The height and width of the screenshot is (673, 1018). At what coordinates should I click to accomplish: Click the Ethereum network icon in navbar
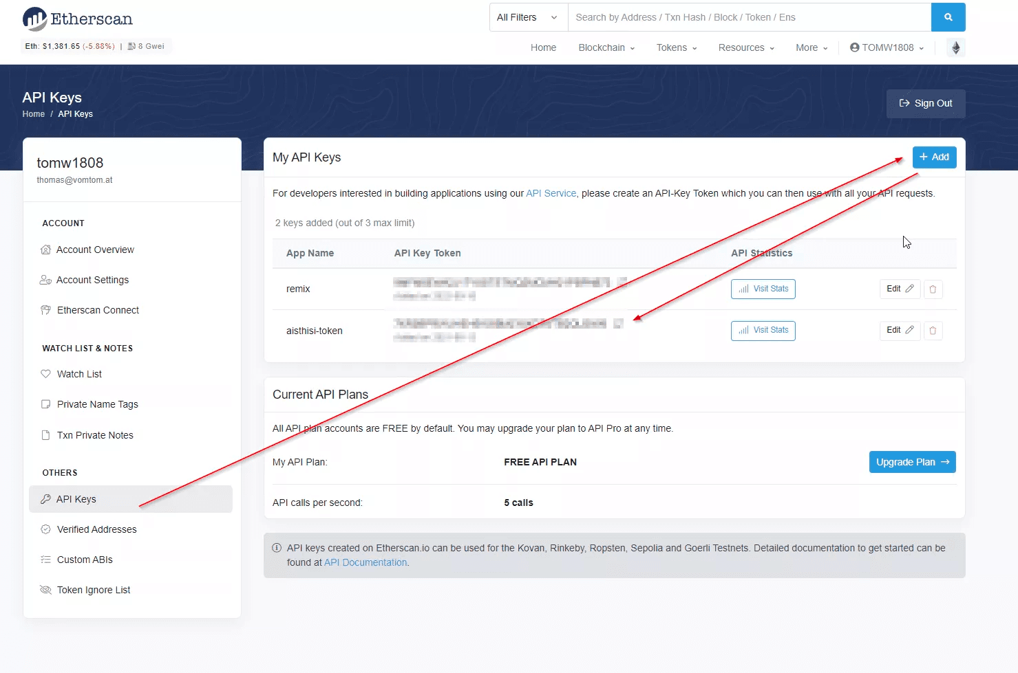pos(955,47)
